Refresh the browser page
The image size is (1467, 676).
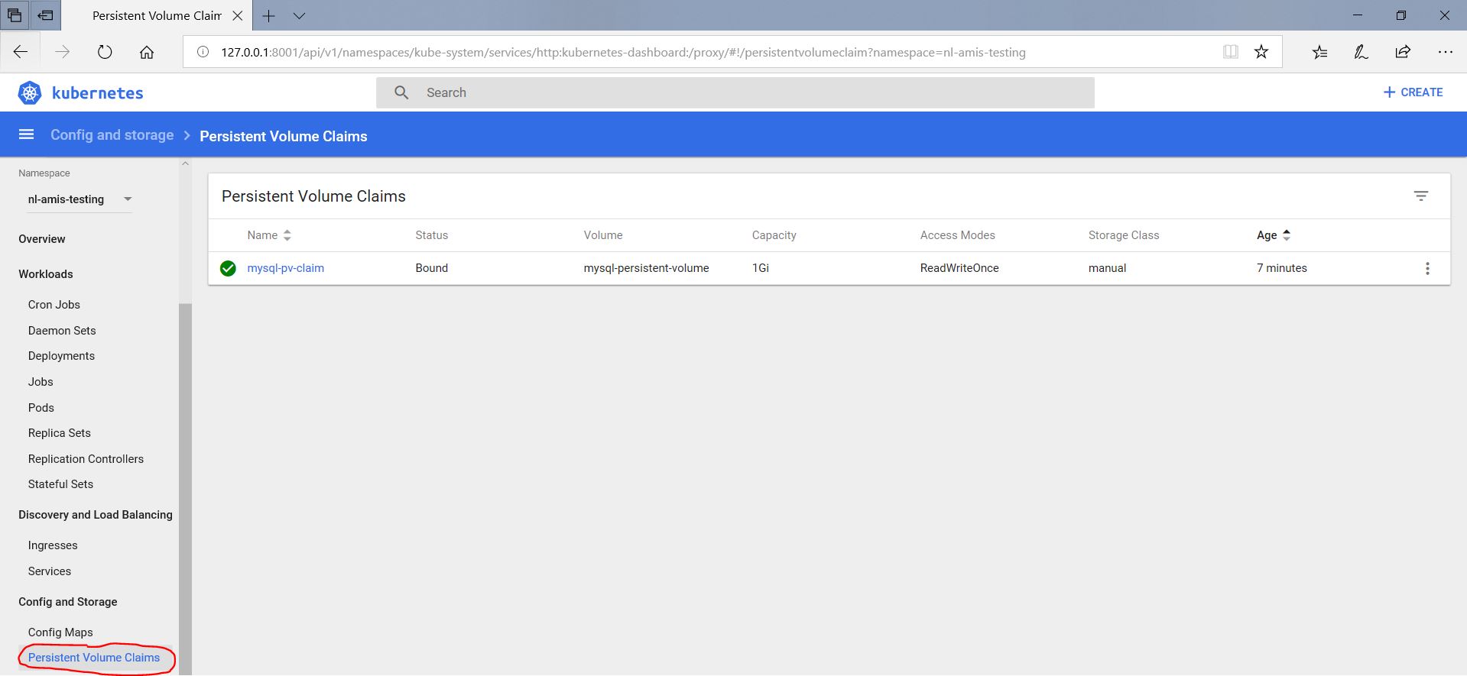pyautogui.click(x=105, y=52)
